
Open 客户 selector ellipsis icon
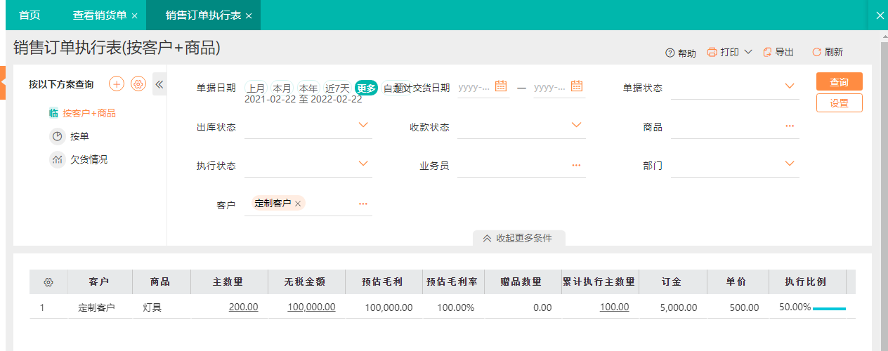[x=363, y=204]
